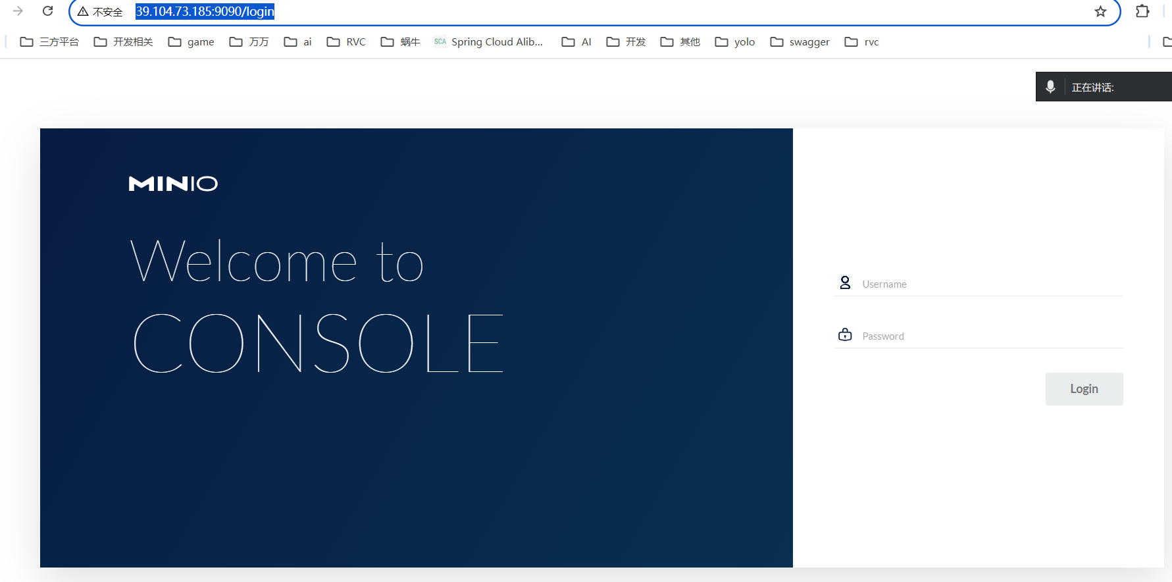This screenshot has height=582, width=1172.
Task: Click the browser forward arrow
Action: (18, 11)
